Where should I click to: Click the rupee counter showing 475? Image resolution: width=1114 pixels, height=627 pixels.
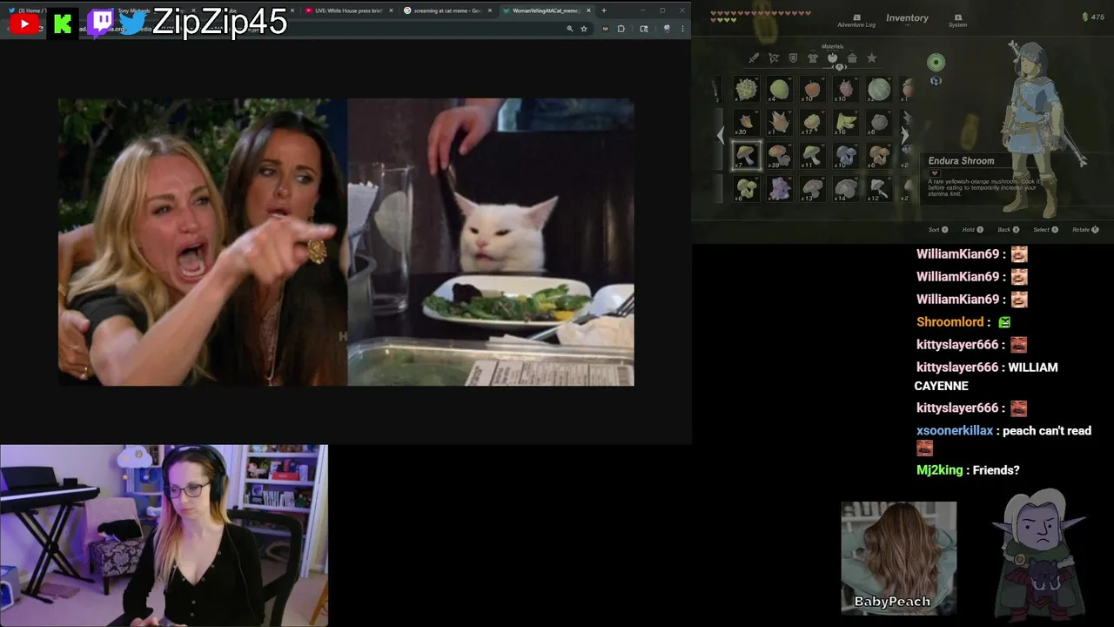(x=1092, y=17)
